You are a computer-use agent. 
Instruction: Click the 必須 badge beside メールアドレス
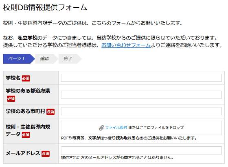[x=46, y=154]
